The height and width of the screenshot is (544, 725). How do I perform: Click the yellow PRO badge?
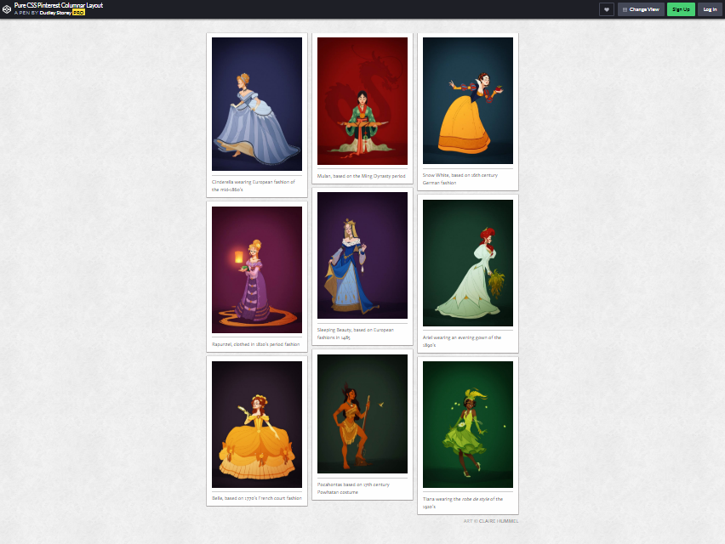click(78, 13)
